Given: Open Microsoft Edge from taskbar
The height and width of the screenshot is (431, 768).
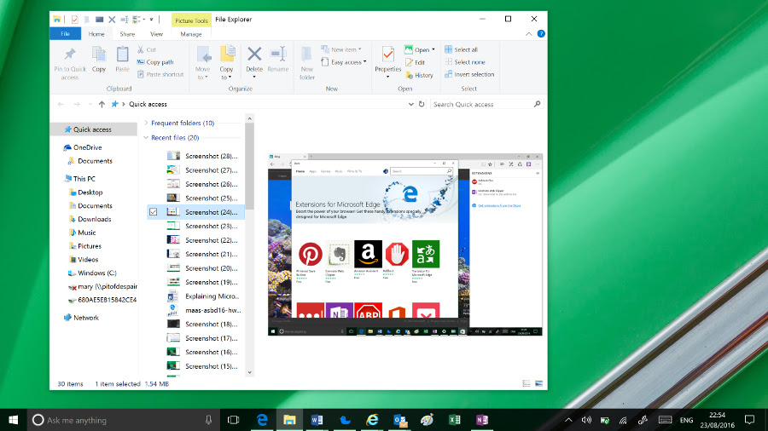Looking at the screenshot, I should tap(262, 420).
